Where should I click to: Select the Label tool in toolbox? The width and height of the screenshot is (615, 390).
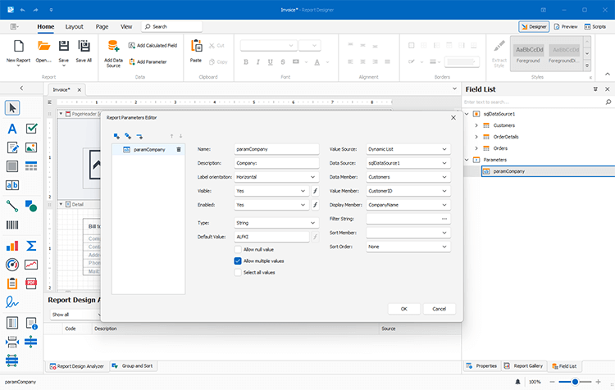[12, 129]
